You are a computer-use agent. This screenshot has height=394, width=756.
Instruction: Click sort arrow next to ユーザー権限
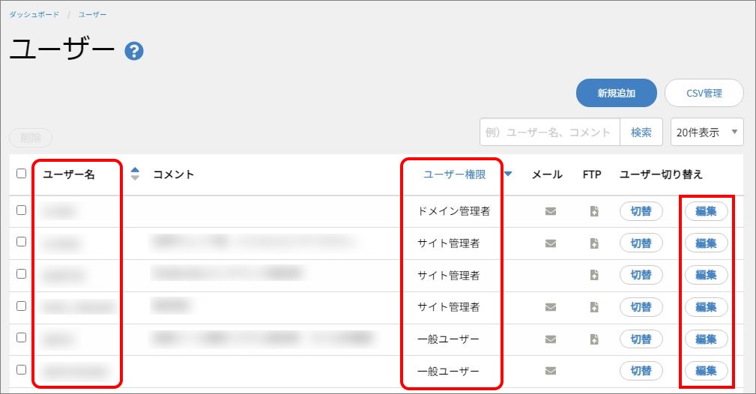tap(508, 174)
